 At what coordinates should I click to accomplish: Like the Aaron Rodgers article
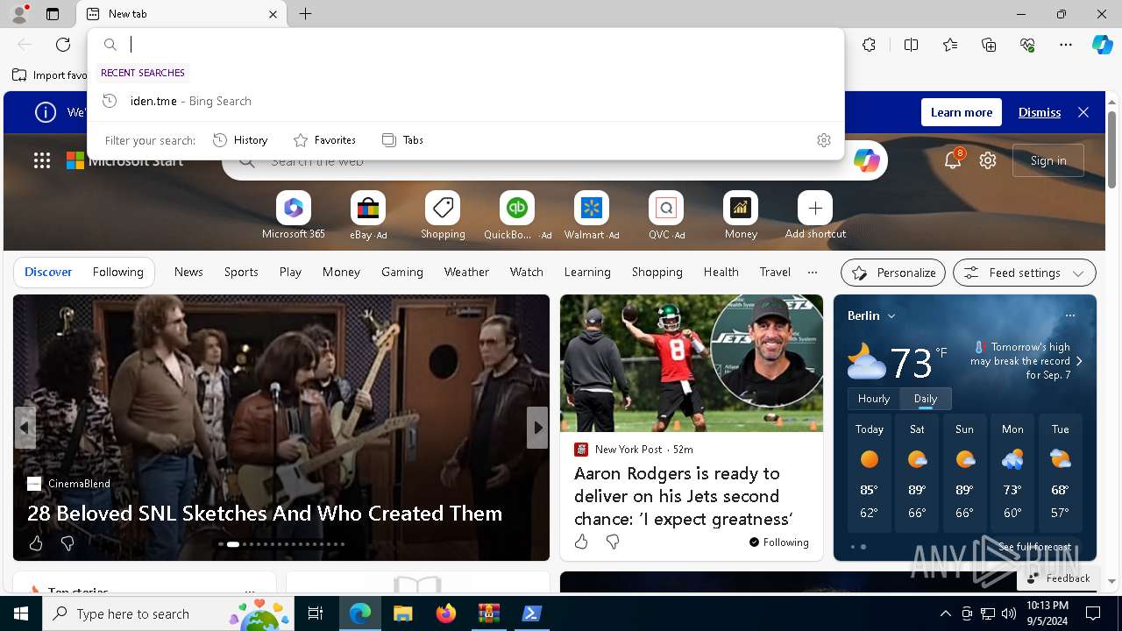coord(581,542)
